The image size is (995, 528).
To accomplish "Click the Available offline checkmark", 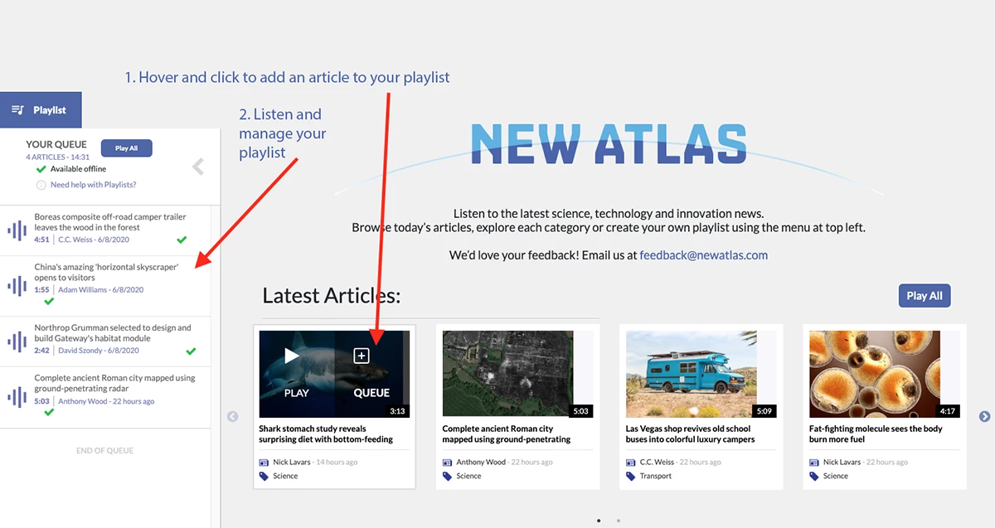I will coord(41,169).
